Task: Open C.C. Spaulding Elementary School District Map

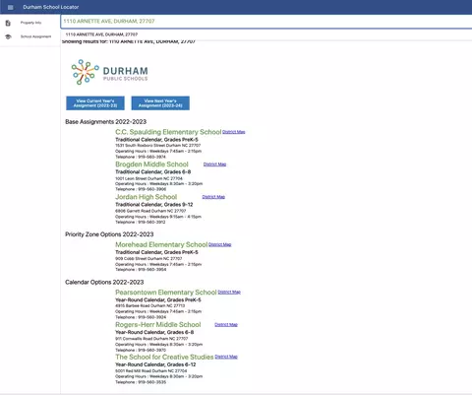Action: coord(234,132)
